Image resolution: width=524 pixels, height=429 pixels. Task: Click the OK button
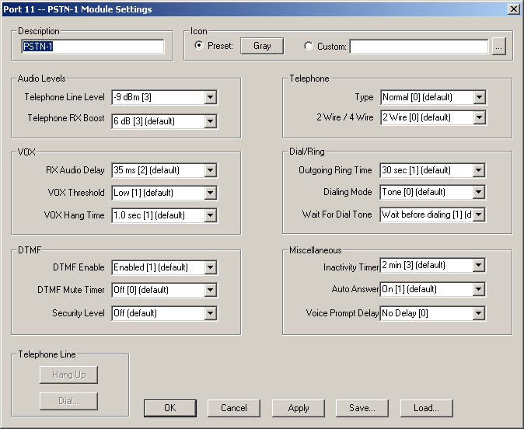pyautogui.click(x=169, y=408)
